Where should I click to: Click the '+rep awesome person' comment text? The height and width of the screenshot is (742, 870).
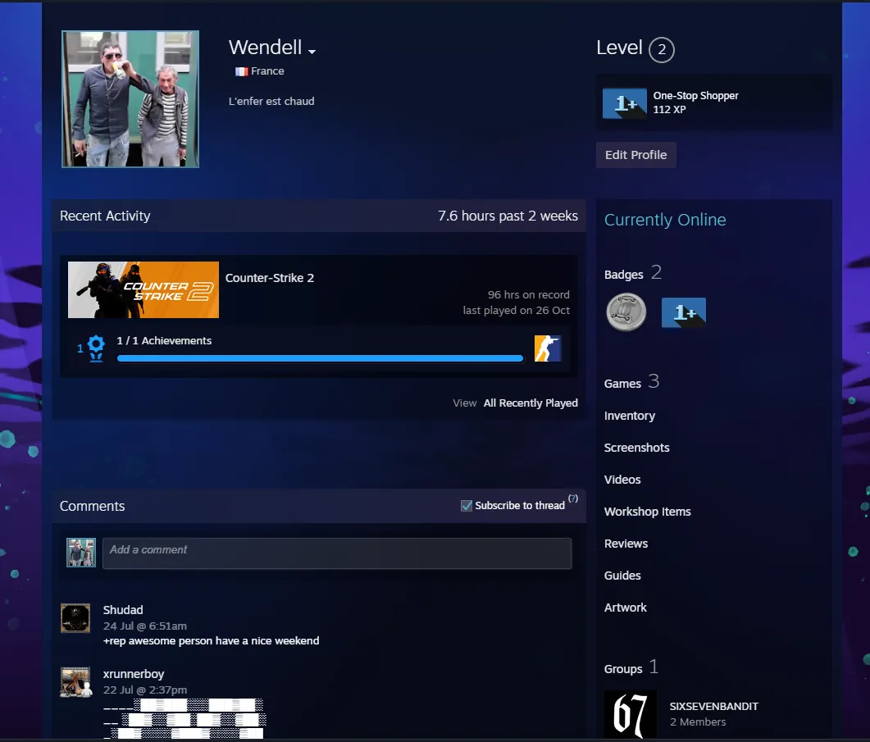coord(212,641)
